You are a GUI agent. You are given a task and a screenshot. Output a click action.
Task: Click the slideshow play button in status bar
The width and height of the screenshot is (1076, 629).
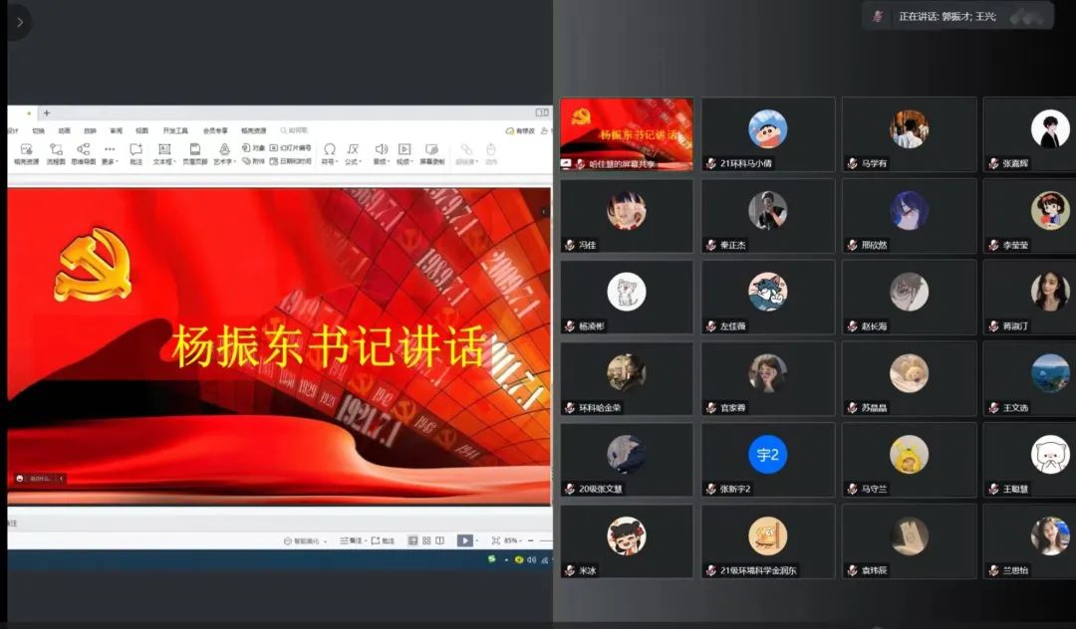(x=464, y=540)
